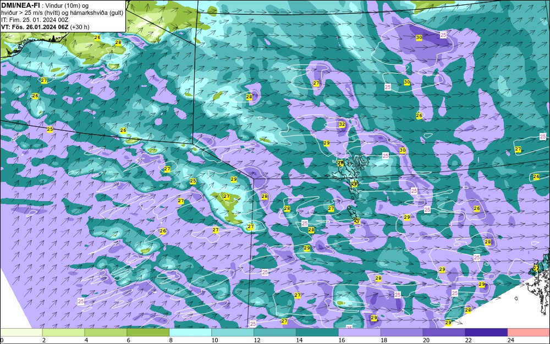
Task: Pick the light lavender 16–18 m/s legend swatch
Action: [x=360, y=332]
